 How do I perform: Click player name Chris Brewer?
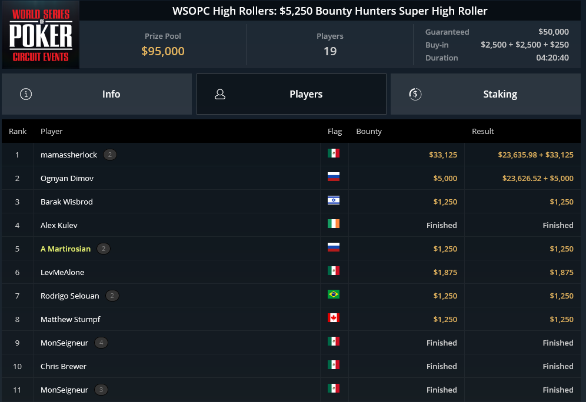click(x=64, y=366)
